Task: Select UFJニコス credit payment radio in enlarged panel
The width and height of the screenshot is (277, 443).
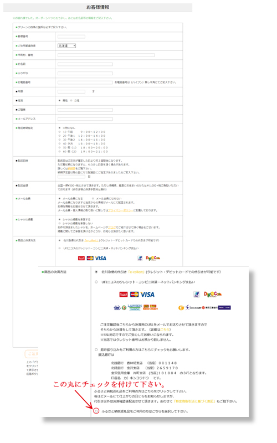Action: point(96,282)
